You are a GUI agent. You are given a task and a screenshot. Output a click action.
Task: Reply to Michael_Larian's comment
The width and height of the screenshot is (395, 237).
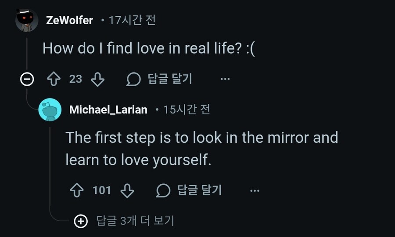click(189, 190)
